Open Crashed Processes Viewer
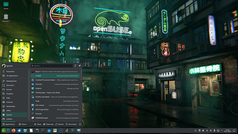The image size is (238, 134). point(55,80)
